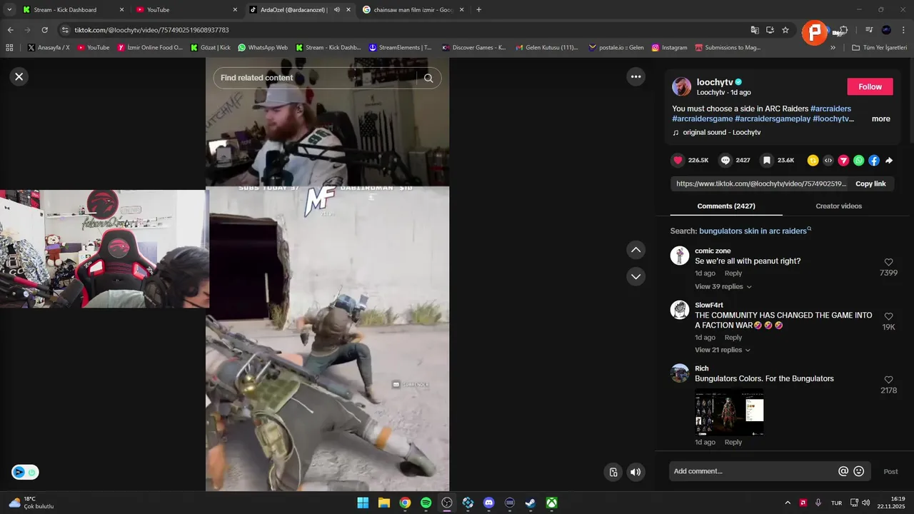914x514 pixels.
Task: Open image attached to Rich's comment
Action: click(x=729, y=411)
